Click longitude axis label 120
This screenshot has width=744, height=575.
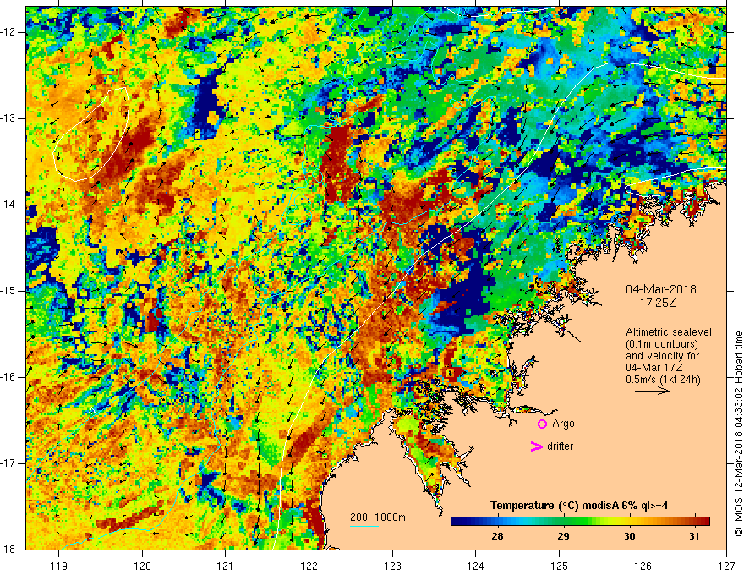click(x=142, y=566)
